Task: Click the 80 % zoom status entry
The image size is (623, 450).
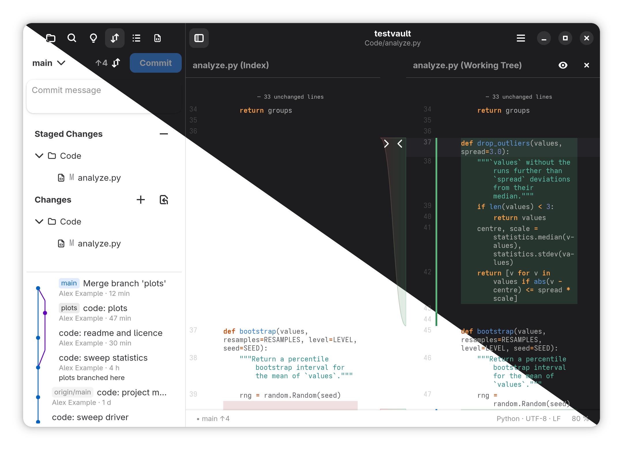Action: (580, 419)
